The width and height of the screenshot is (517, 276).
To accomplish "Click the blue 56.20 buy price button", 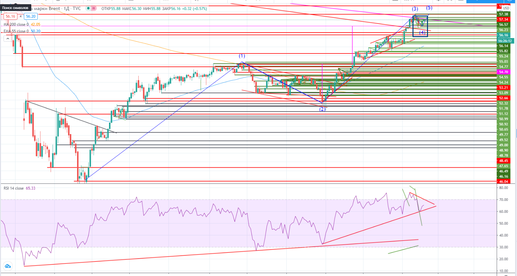I will click(31, 16).
